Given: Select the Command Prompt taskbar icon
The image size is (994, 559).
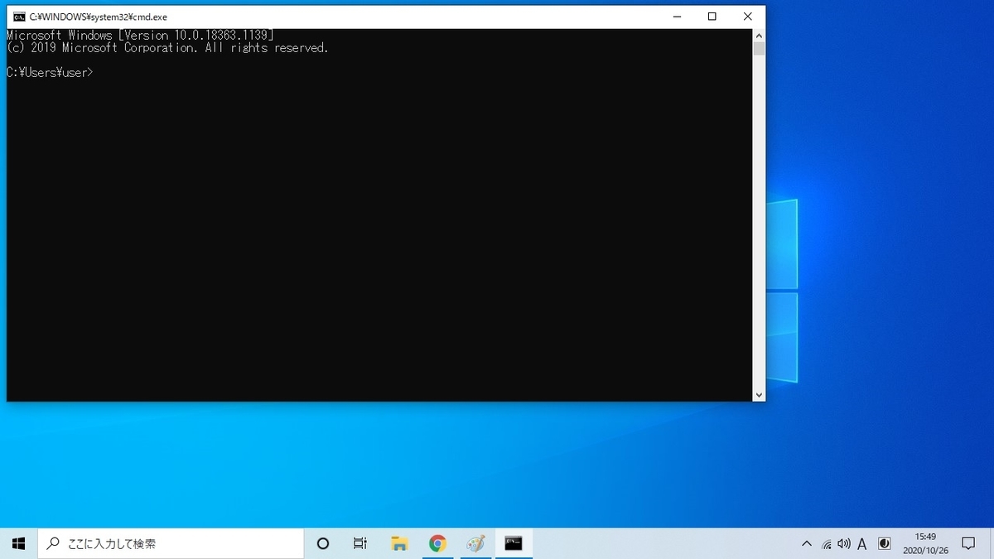Looking at the screenshot, I should coord(514,543).
